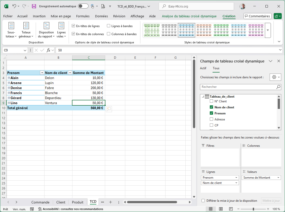Expand the pivot table styles gallery
Image resolution: width=285 pixels, height=212 pixels.
(268, 30)
